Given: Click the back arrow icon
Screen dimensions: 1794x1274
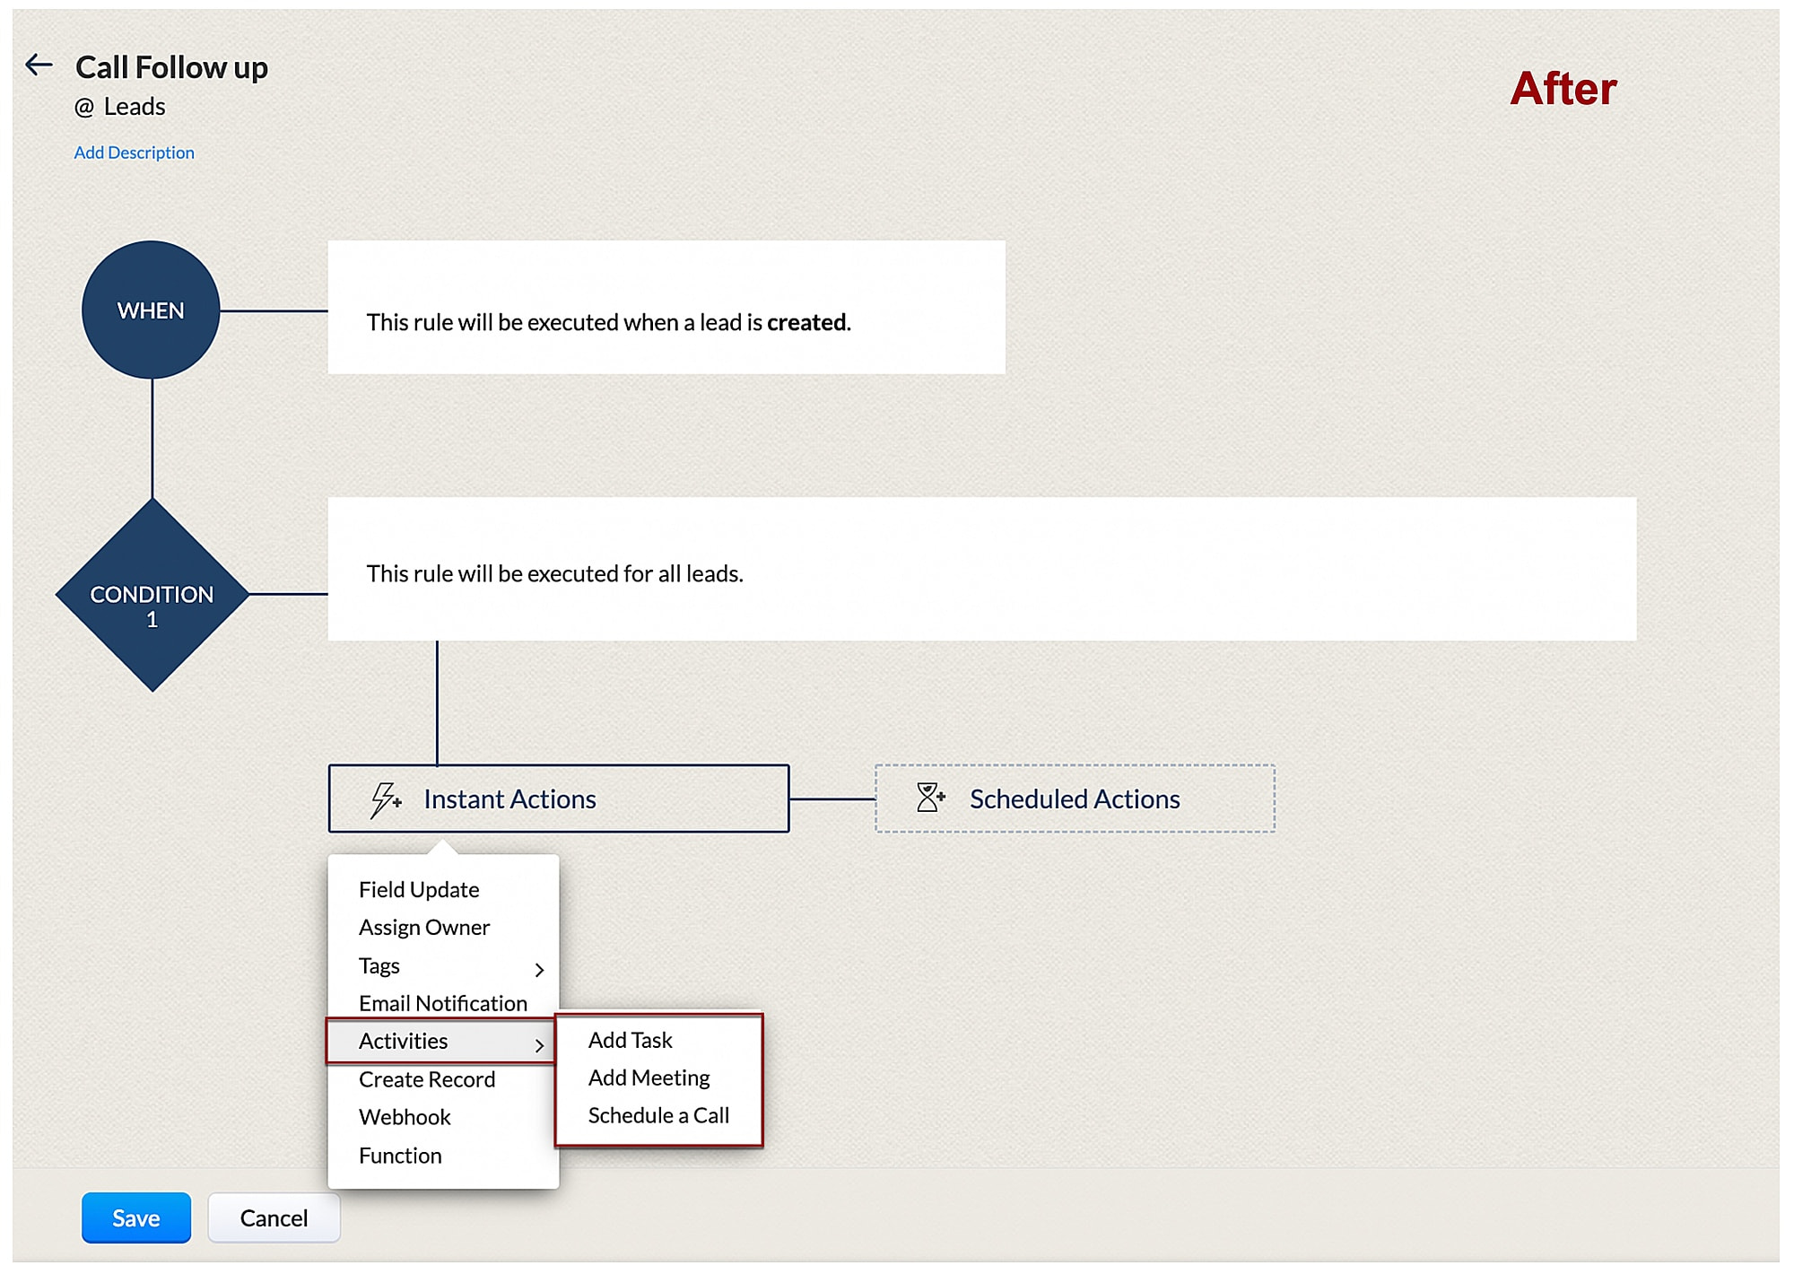Looking at the screenshot, I should (39, 65).
